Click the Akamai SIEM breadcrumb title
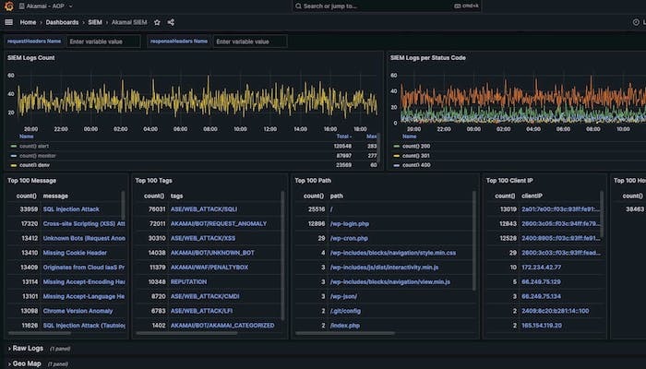646x369 pixels. tap(129, 22)
